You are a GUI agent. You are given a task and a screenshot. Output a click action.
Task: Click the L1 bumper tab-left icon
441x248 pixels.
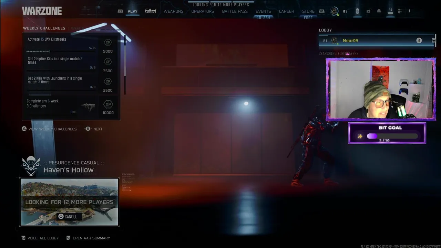click(x=120, y=11)
